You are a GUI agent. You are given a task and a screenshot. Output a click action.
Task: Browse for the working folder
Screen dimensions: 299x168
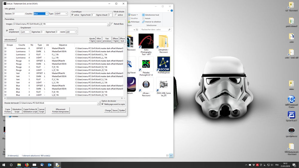coord(98,103)
